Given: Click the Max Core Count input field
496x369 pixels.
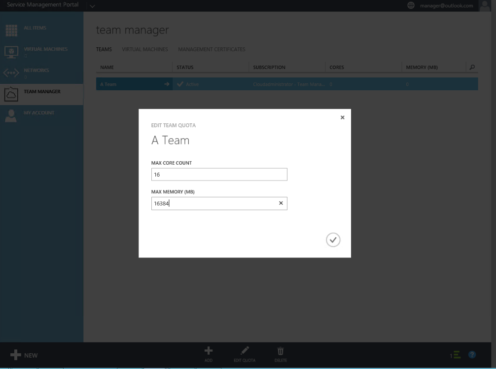Looking at the screenshot, I should (x=219, y=175).
